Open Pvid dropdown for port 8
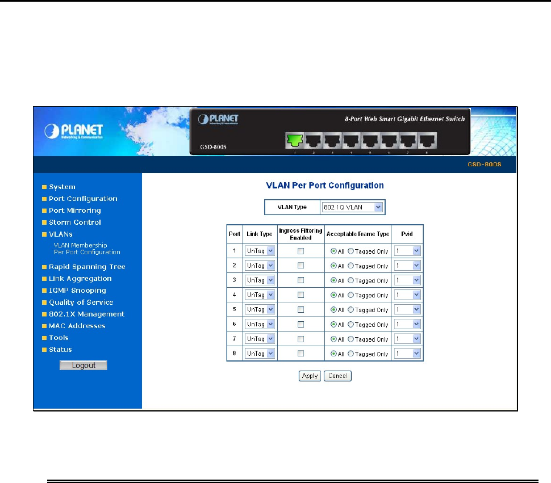Screen dimensions: 551x483 pyautogui.click(x=407, y=354)
